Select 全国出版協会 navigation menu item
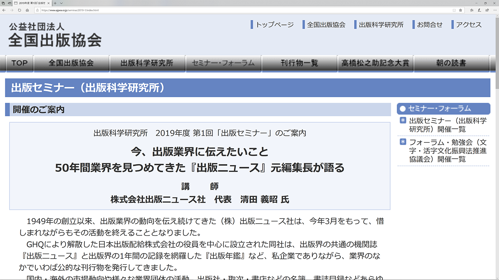 [71, 63]
